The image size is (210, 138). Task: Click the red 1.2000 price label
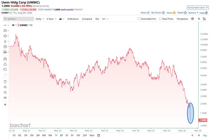203,120
